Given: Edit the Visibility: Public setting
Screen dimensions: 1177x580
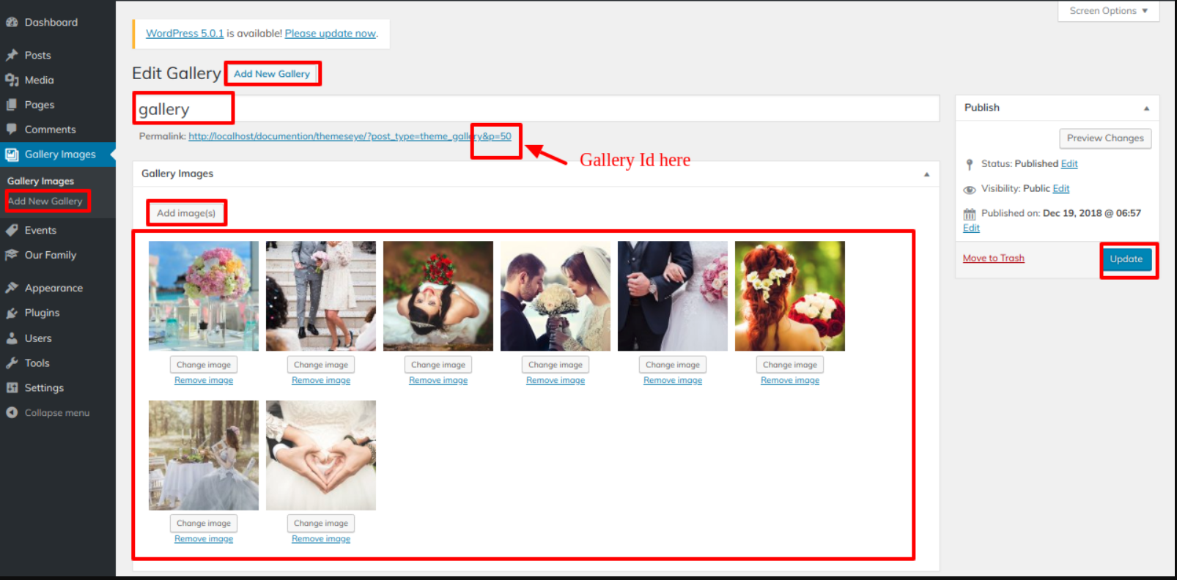Looking at the screenshot, I should (x=1060, y=189).
